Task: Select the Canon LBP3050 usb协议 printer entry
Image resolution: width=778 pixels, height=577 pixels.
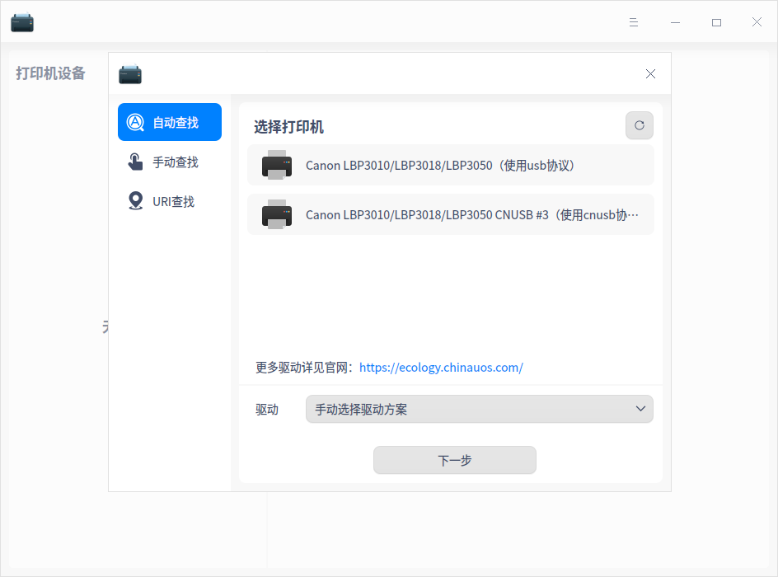Action: coord(452,165)
